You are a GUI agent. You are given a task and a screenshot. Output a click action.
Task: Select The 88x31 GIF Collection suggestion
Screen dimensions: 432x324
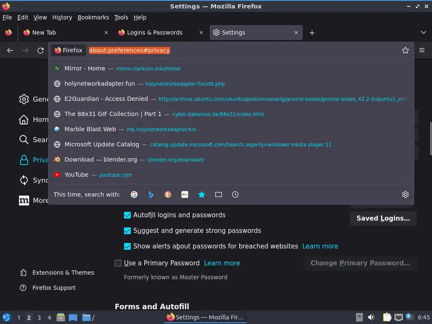pos(231,114)
